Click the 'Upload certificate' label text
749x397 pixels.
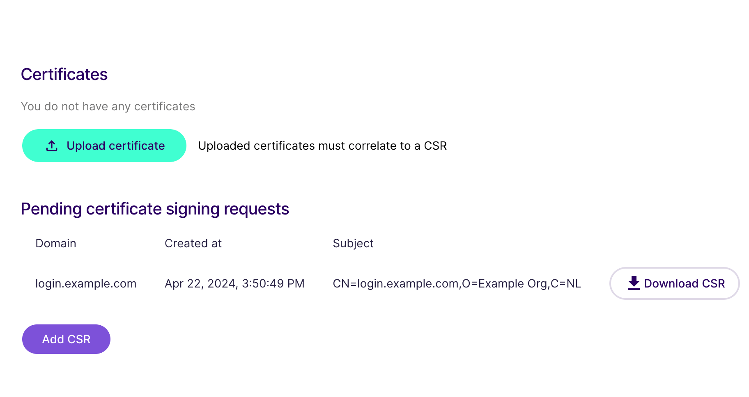[x=116, y=146]
